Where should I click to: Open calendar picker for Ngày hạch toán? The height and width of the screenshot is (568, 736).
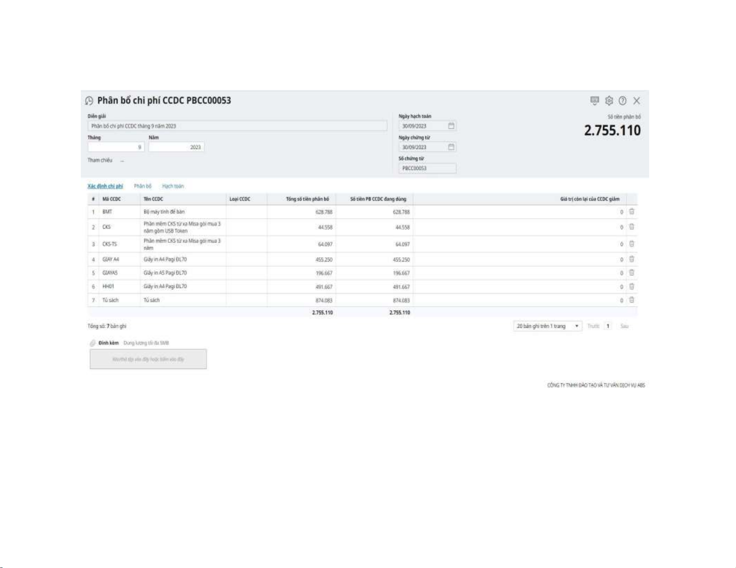click(x=451, y=126)
